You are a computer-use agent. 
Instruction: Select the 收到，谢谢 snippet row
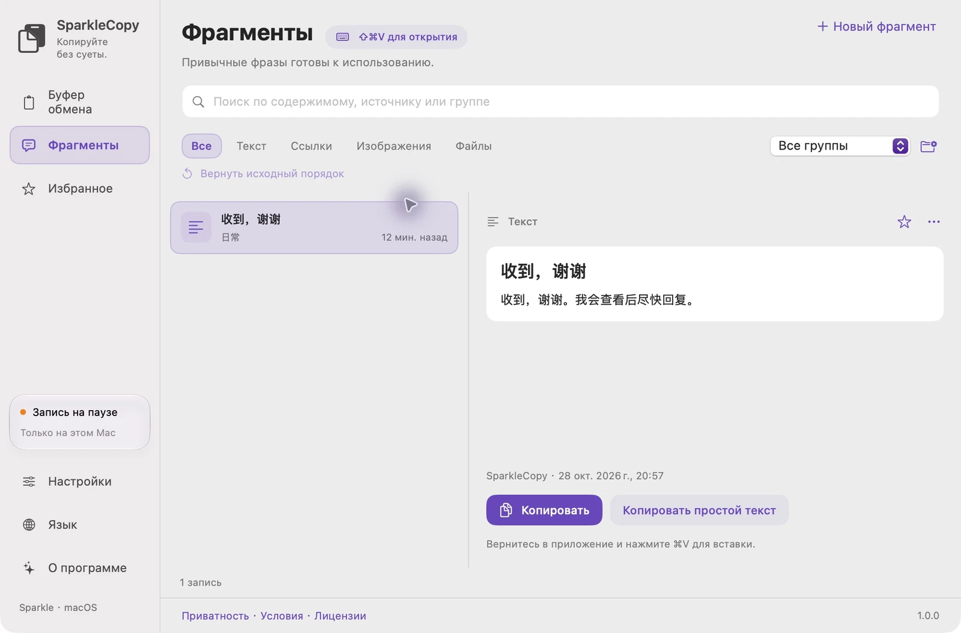[x=314, y=228]
